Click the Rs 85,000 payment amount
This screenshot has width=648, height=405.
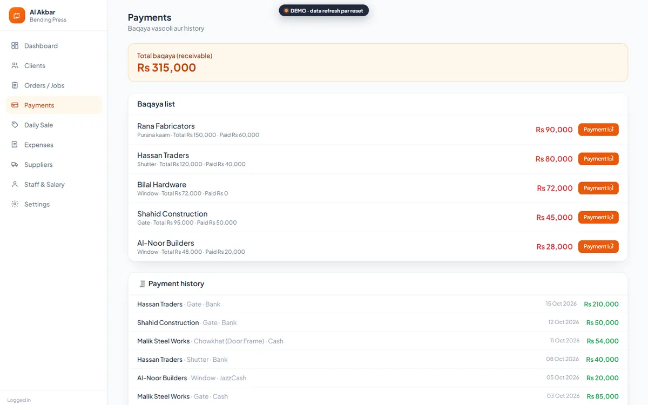pos(603,396)
